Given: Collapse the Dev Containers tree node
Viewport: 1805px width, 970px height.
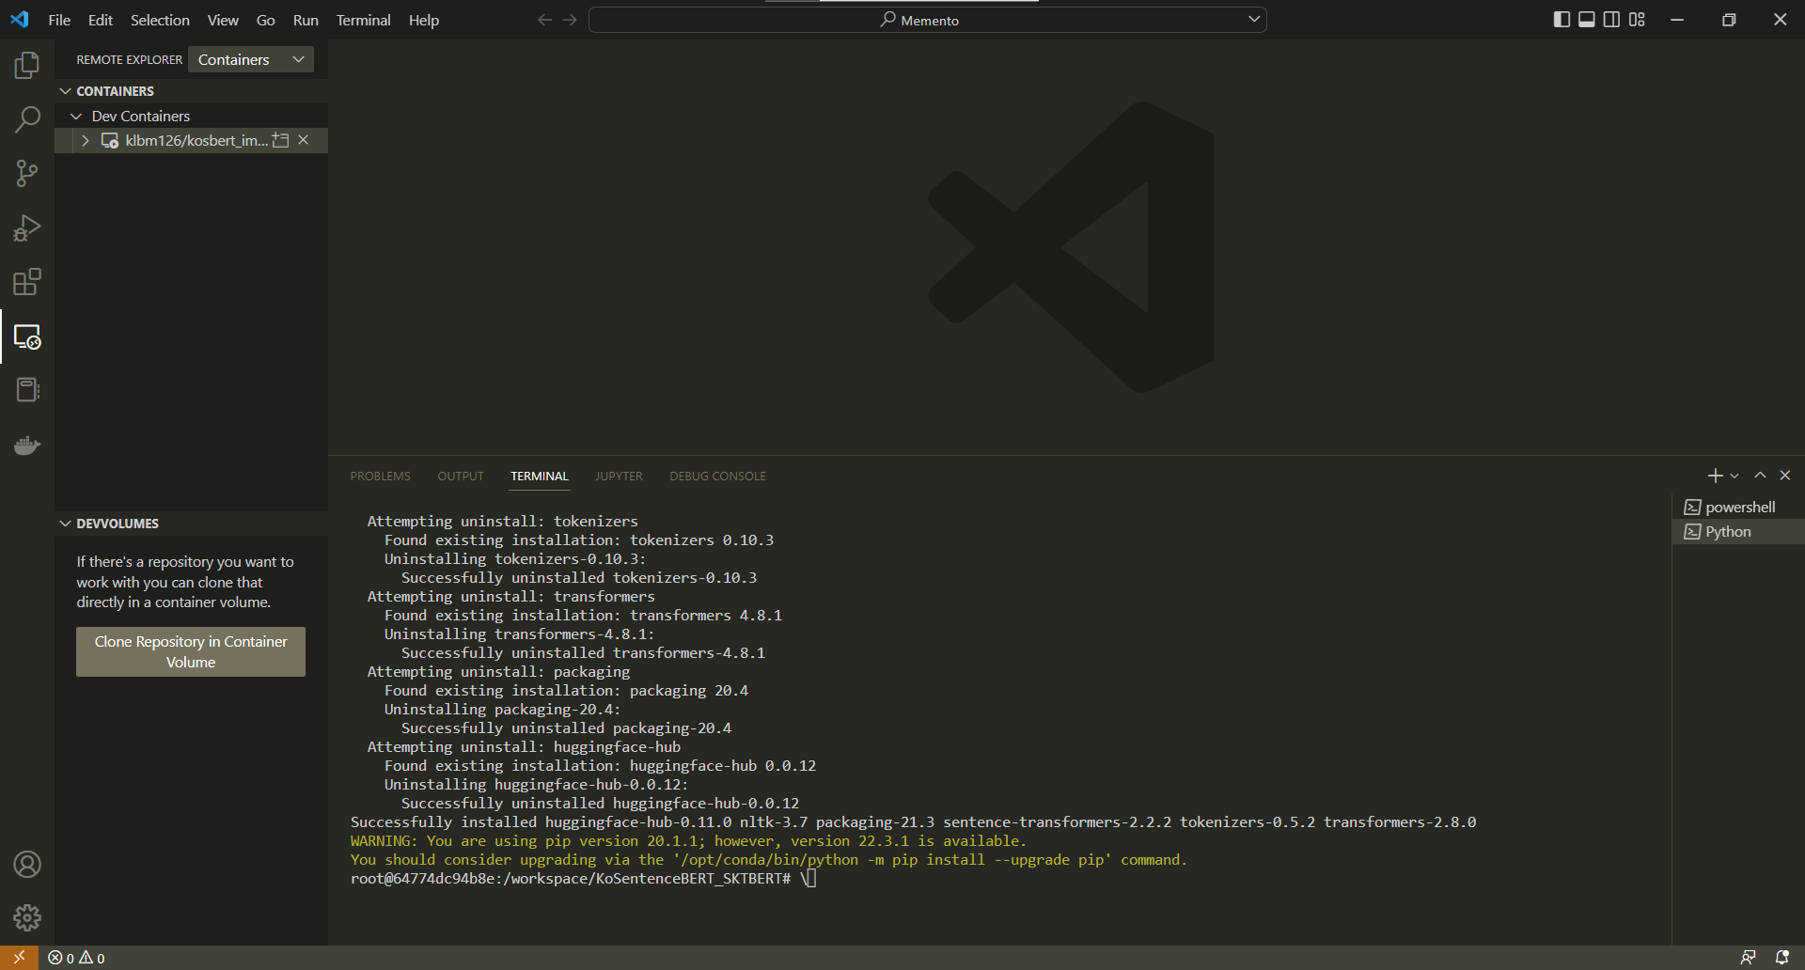Looking at the screenshot, I should coord(76,116).
